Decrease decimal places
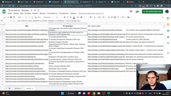 (32, 17)
